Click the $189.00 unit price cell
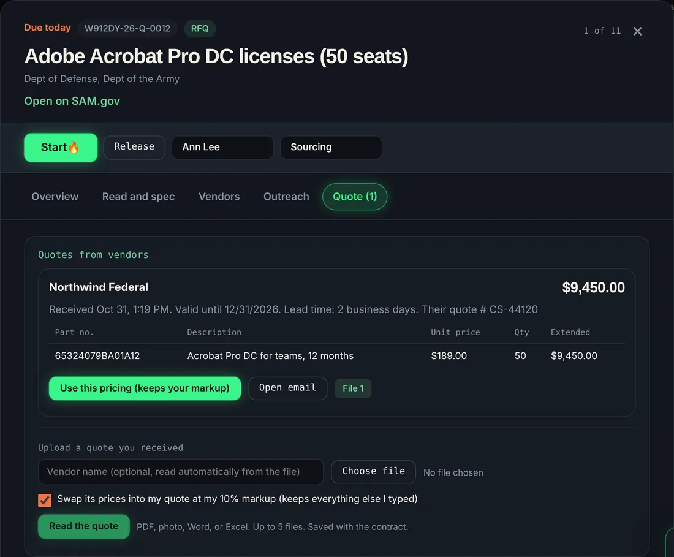This screenshot has width=674, height=557. [449, 356]
